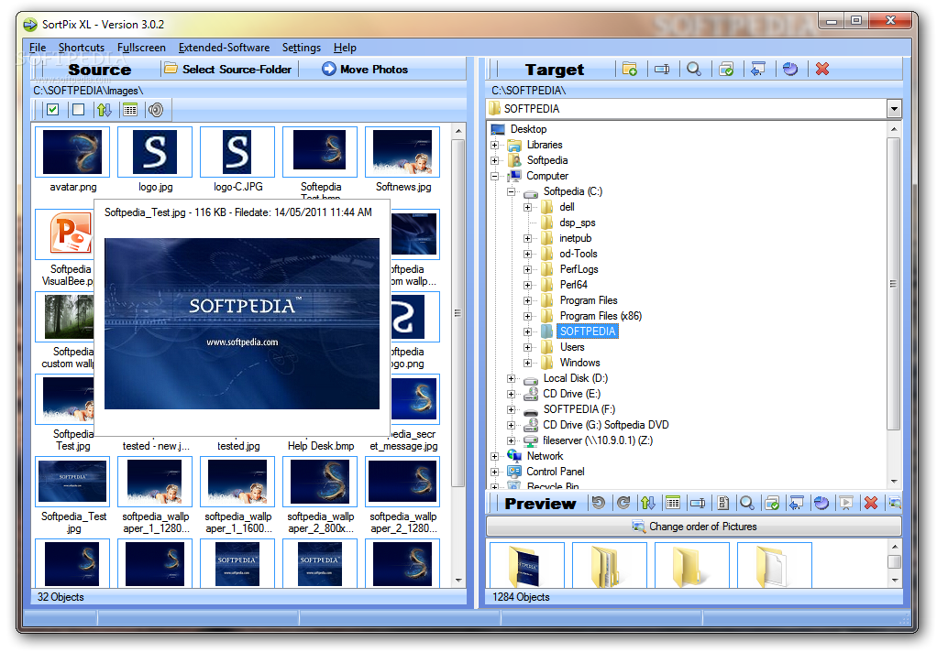
Task: Select Control Panel in tree
Action: (556, 472)
